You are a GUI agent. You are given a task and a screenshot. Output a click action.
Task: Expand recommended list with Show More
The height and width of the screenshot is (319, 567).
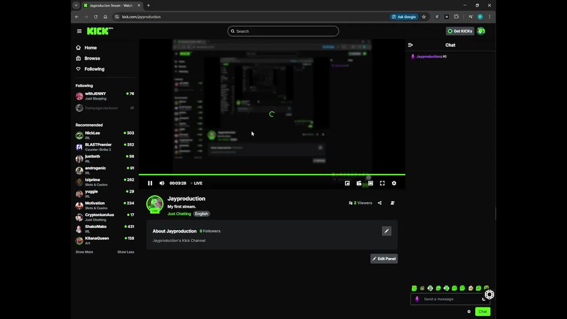[x=84, y=252]
